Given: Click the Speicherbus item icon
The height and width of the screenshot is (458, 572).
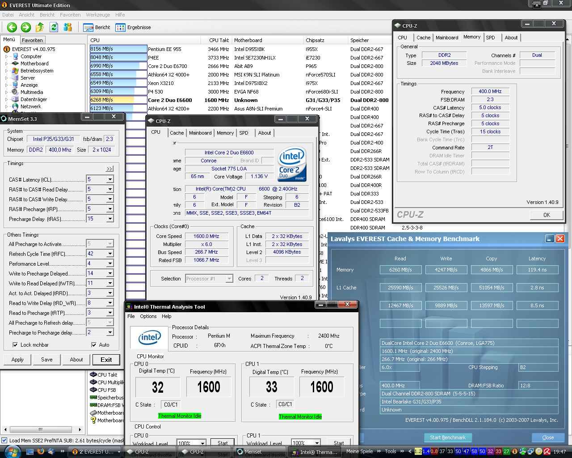Looking at the screenshot, I should point(93,398).
